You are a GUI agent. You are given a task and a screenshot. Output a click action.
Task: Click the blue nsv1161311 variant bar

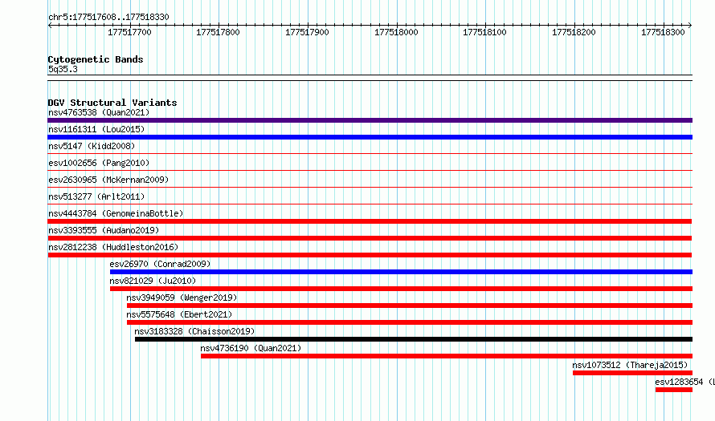[370, 137]
